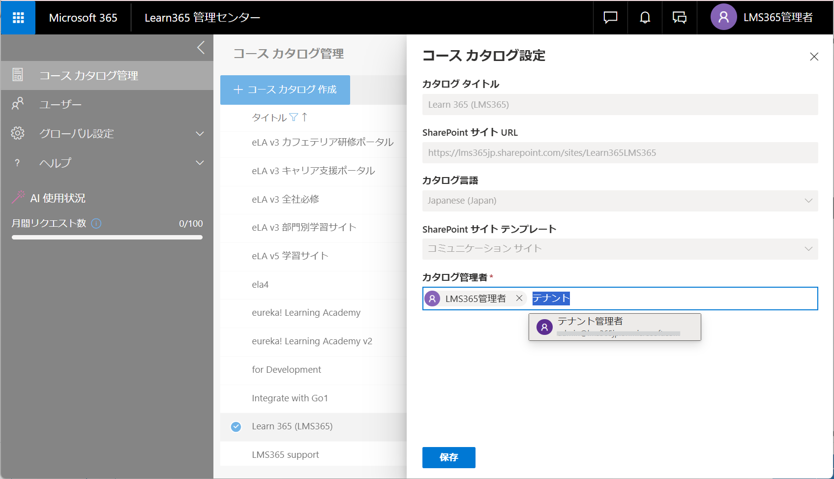The width and height of the screenshot is (834, 479).
Task: Click コース カタログ 作成 button
Action: [285, 90]
